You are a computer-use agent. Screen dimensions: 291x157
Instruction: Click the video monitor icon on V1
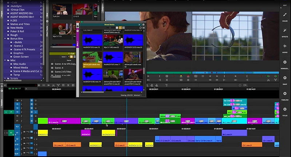(x=32, y=121)
